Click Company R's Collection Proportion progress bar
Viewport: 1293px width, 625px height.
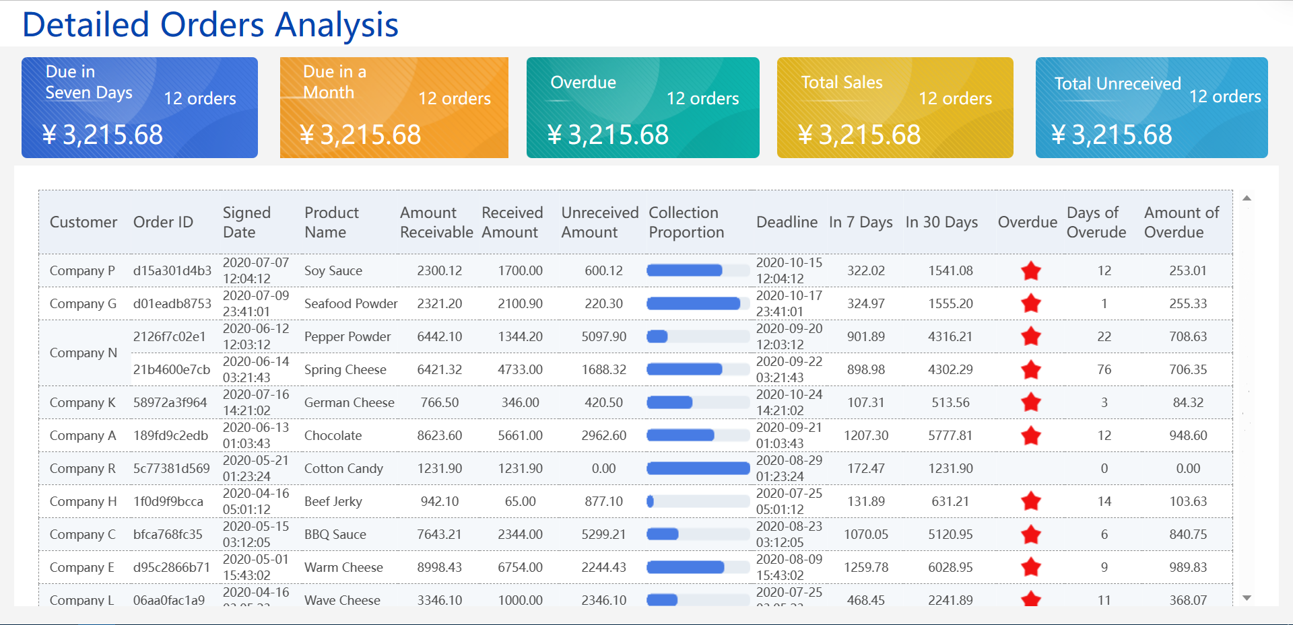(x=698, y=468)
